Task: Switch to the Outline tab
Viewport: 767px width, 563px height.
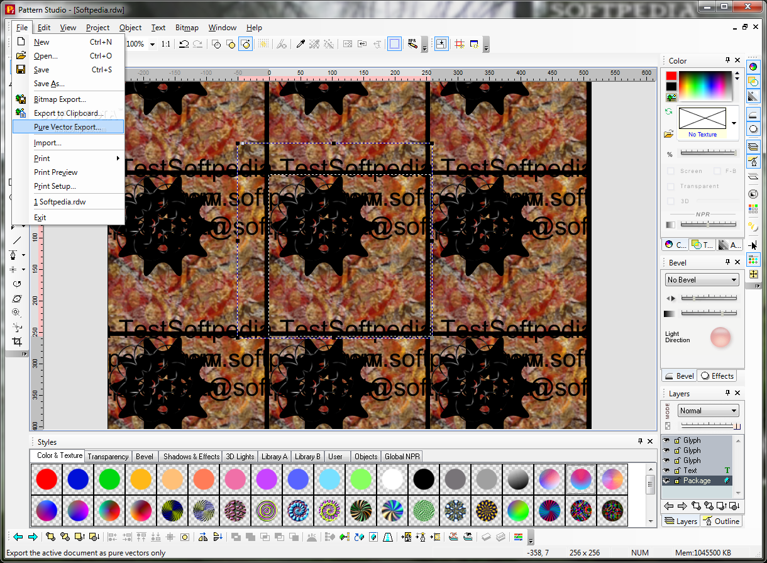Action: click(721, 521)
